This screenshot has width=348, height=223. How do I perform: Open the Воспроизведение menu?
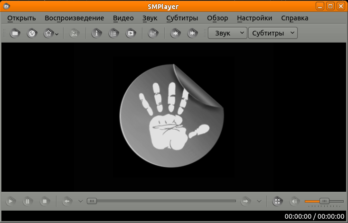75,18
